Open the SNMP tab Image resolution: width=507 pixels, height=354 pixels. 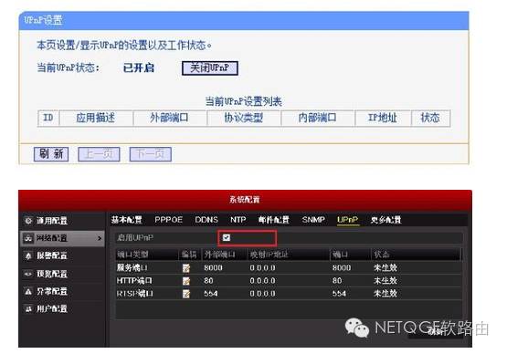coord(313,220)
